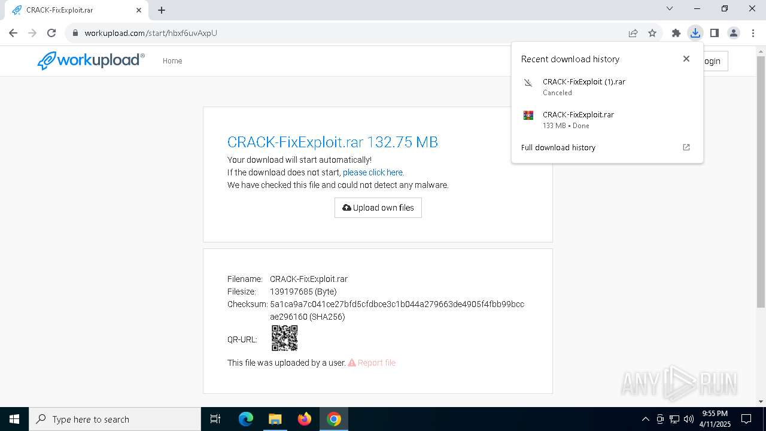Screen dimensions: 766x431
Task: Click the CRACK-FixExploit.rar 132.75 MB heading
Action: click(x=333, y=142)
